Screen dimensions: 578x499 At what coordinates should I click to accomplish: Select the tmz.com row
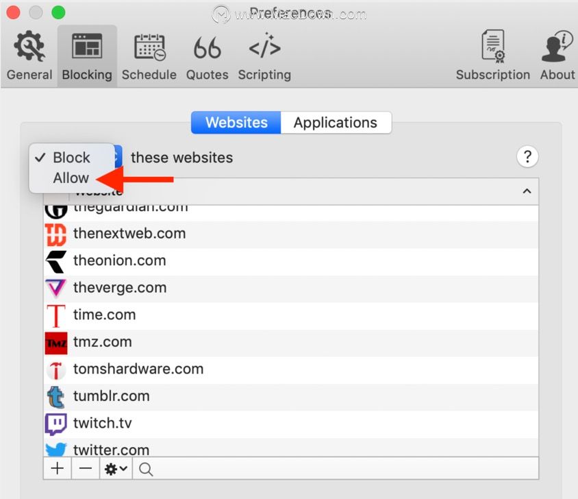291,343
